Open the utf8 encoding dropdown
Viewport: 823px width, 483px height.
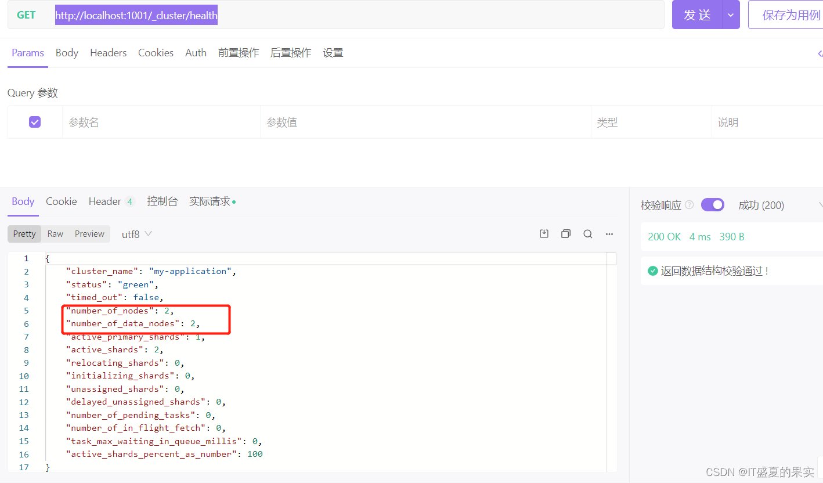coord(137,234)
